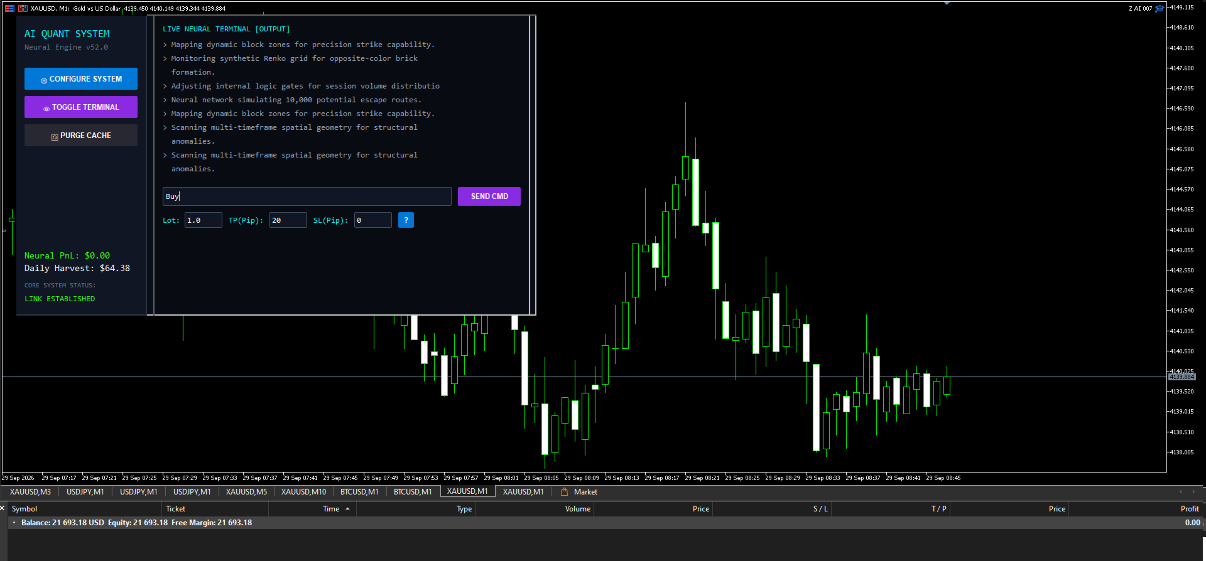Switch to the first BTCUSD,M1 chart tab
The image size is (1206, 561).
click(359, 492)
